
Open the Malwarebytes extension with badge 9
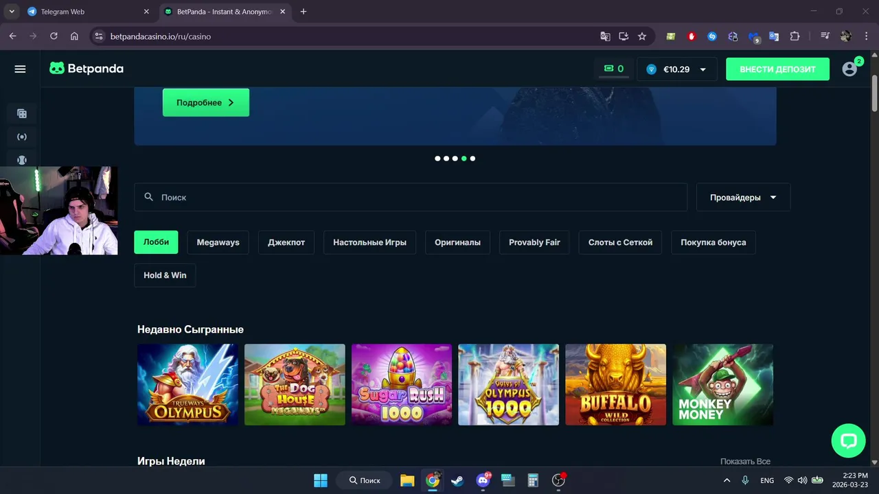(x=754, y=37)
